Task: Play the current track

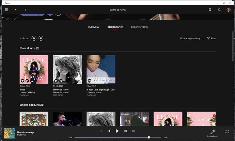Action: (x=117, y=131)
